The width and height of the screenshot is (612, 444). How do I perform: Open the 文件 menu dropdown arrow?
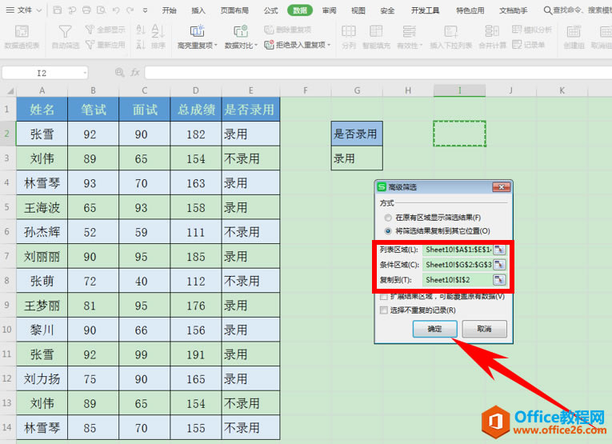pyautogui.click(x=38, y=10)
